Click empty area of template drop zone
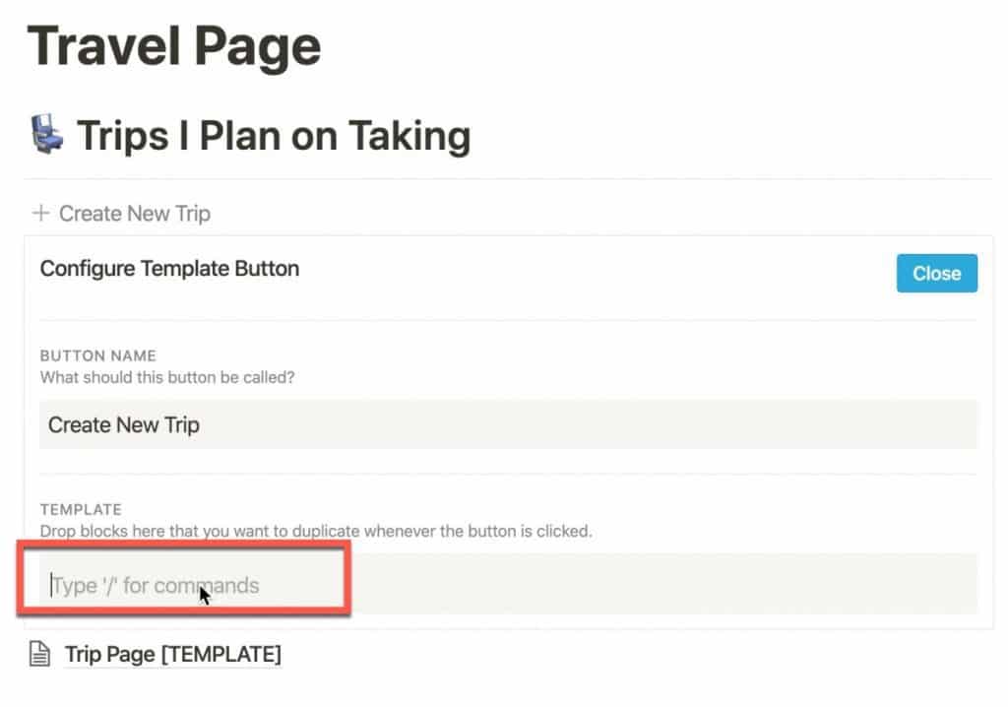1008x707 pixels. 662,584
